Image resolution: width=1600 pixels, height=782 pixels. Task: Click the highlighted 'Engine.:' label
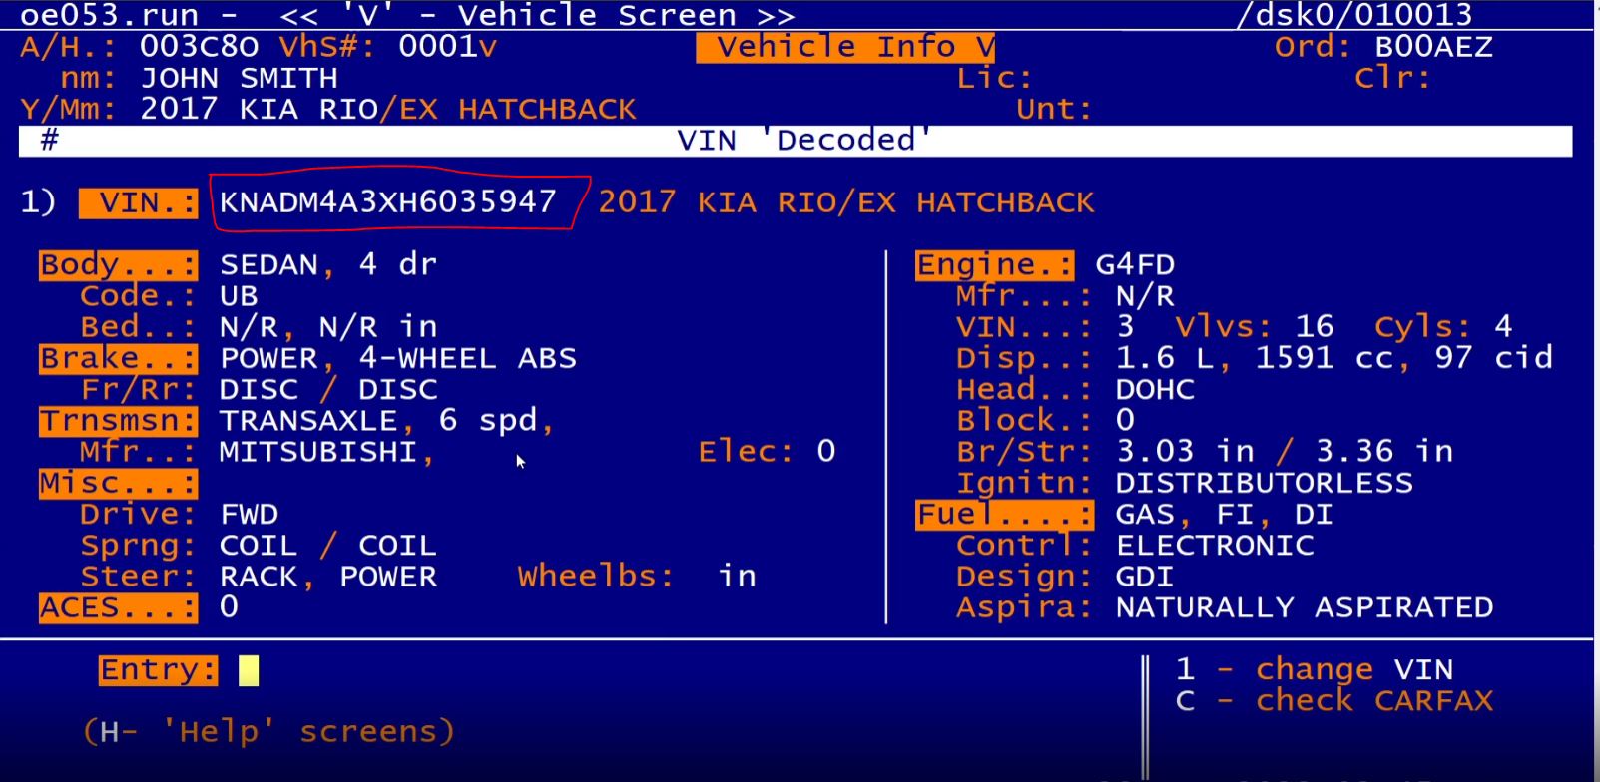pyautogui.click(x=995, y=265)
